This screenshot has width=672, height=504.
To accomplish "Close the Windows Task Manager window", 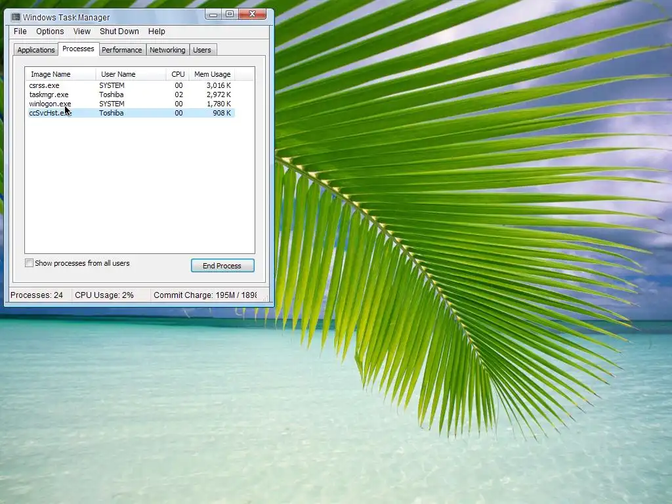I will [253, 14].
